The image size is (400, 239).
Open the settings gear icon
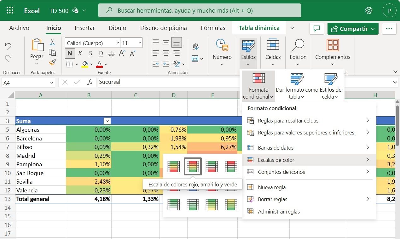[368, 10]
